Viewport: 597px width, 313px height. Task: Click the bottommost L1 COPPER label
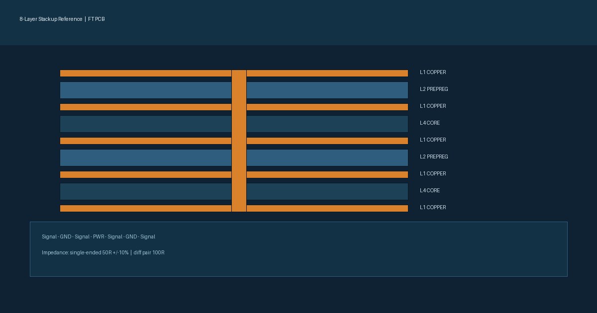(x=433, y=208)
